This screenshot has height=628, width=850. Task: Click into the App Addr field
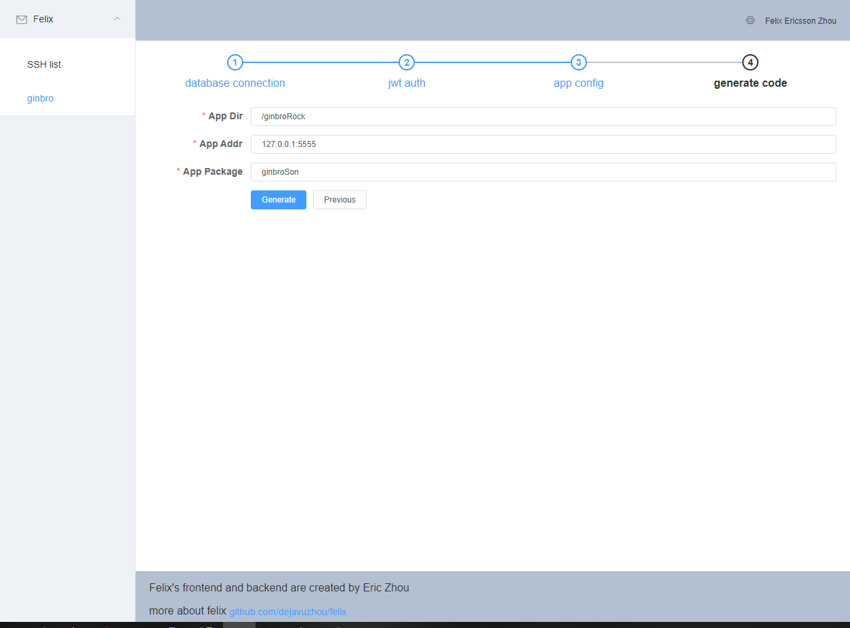542,144
